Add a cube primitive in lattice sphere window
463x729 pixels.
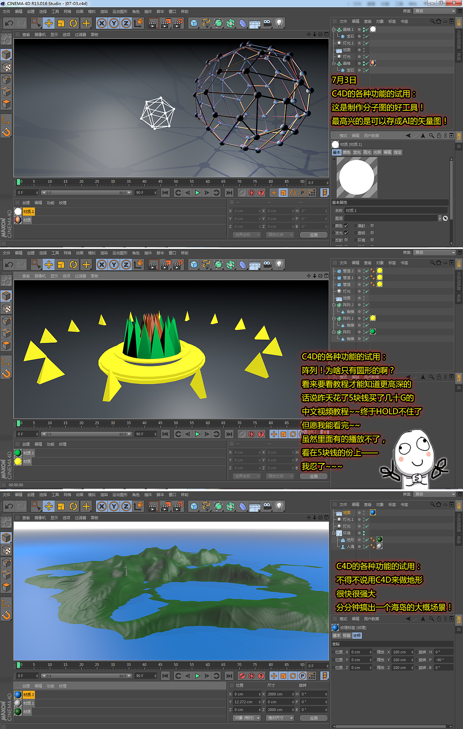click(x=194, y=23)
